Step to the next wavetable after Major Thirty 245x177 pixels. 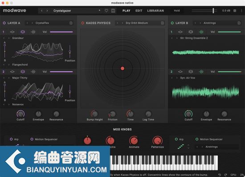(x=9, y=78)
